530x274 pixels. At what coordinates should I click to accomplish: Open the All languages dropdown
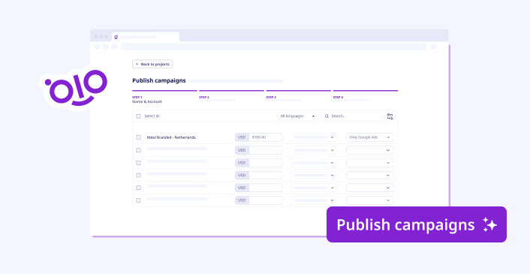tap(298, 116)
